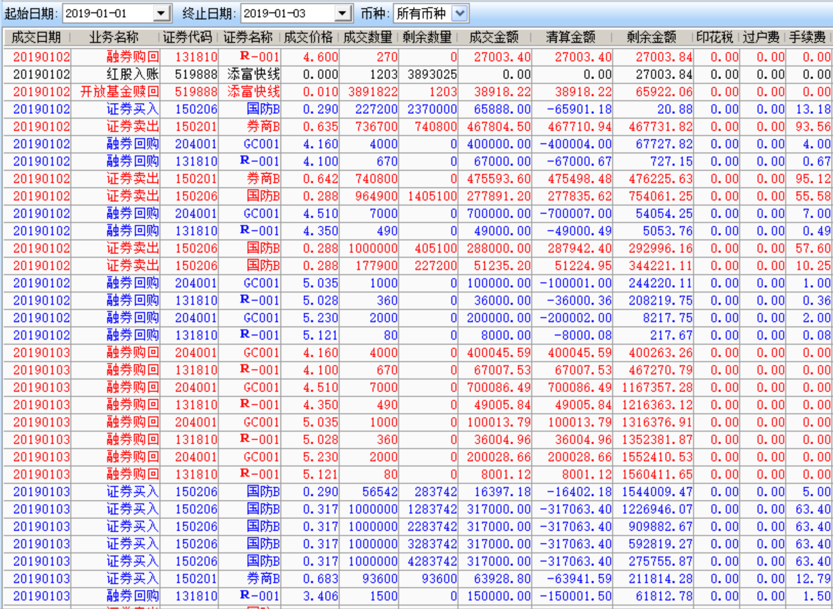Click the 印花税 column header
The image size is (833, 609).
tap(717, 38)
